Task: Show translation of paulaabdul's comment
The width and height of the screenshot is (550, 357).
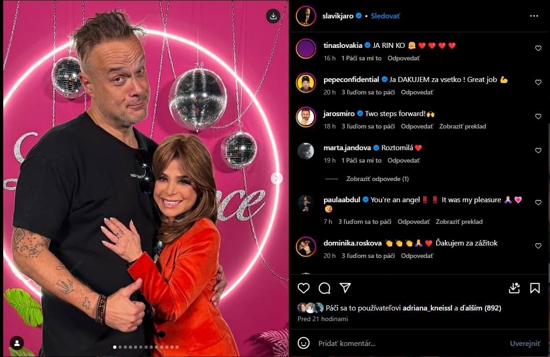Action: 459,222
